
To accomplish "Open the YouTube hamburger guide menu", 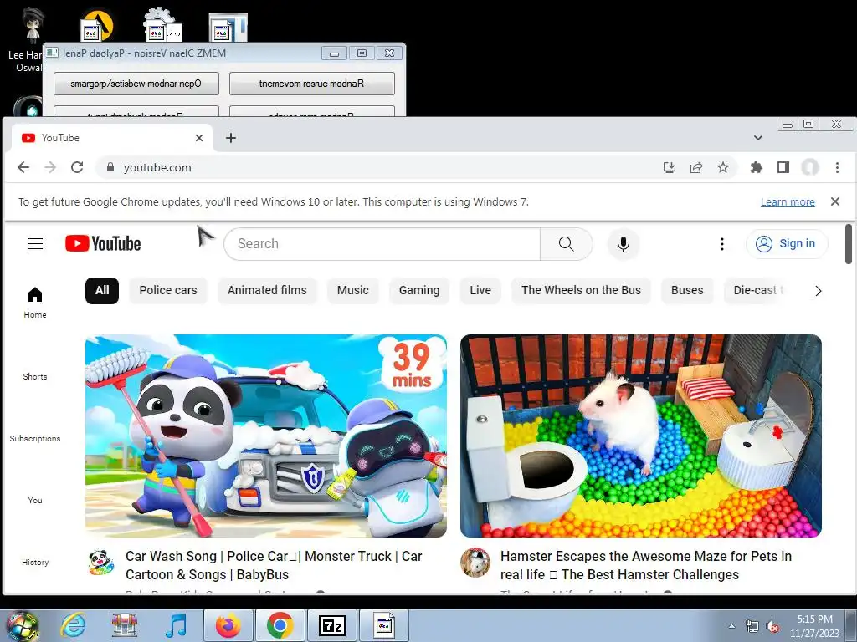I will click(x=35, y=243).
